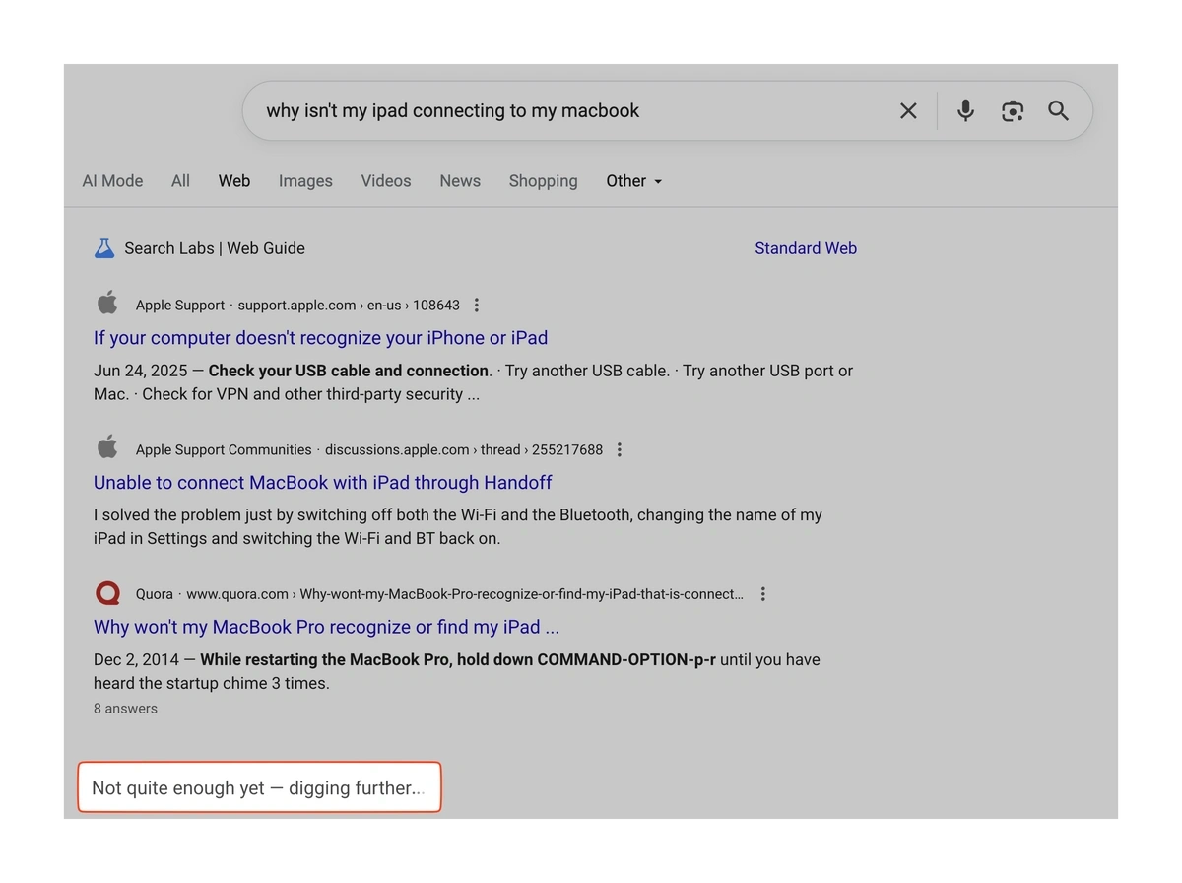Switch to AI Mode tab
The width and height of the screenshot is (1182, 883).
[x=112, y=181]
